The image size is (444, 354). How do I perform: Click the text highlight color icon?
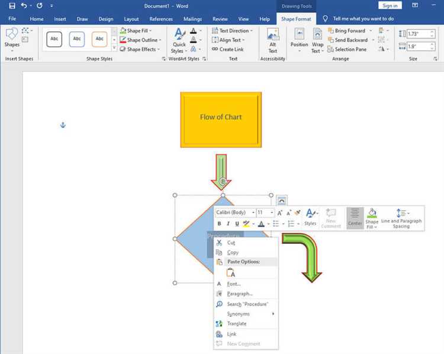pos(246,224)
